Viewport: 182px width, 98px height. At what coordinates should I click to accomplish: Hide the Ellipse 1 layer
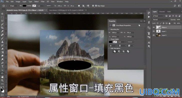point(154,27)
